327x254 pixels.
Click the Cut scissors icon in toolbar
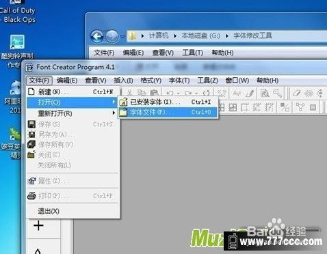click(129, 93)
